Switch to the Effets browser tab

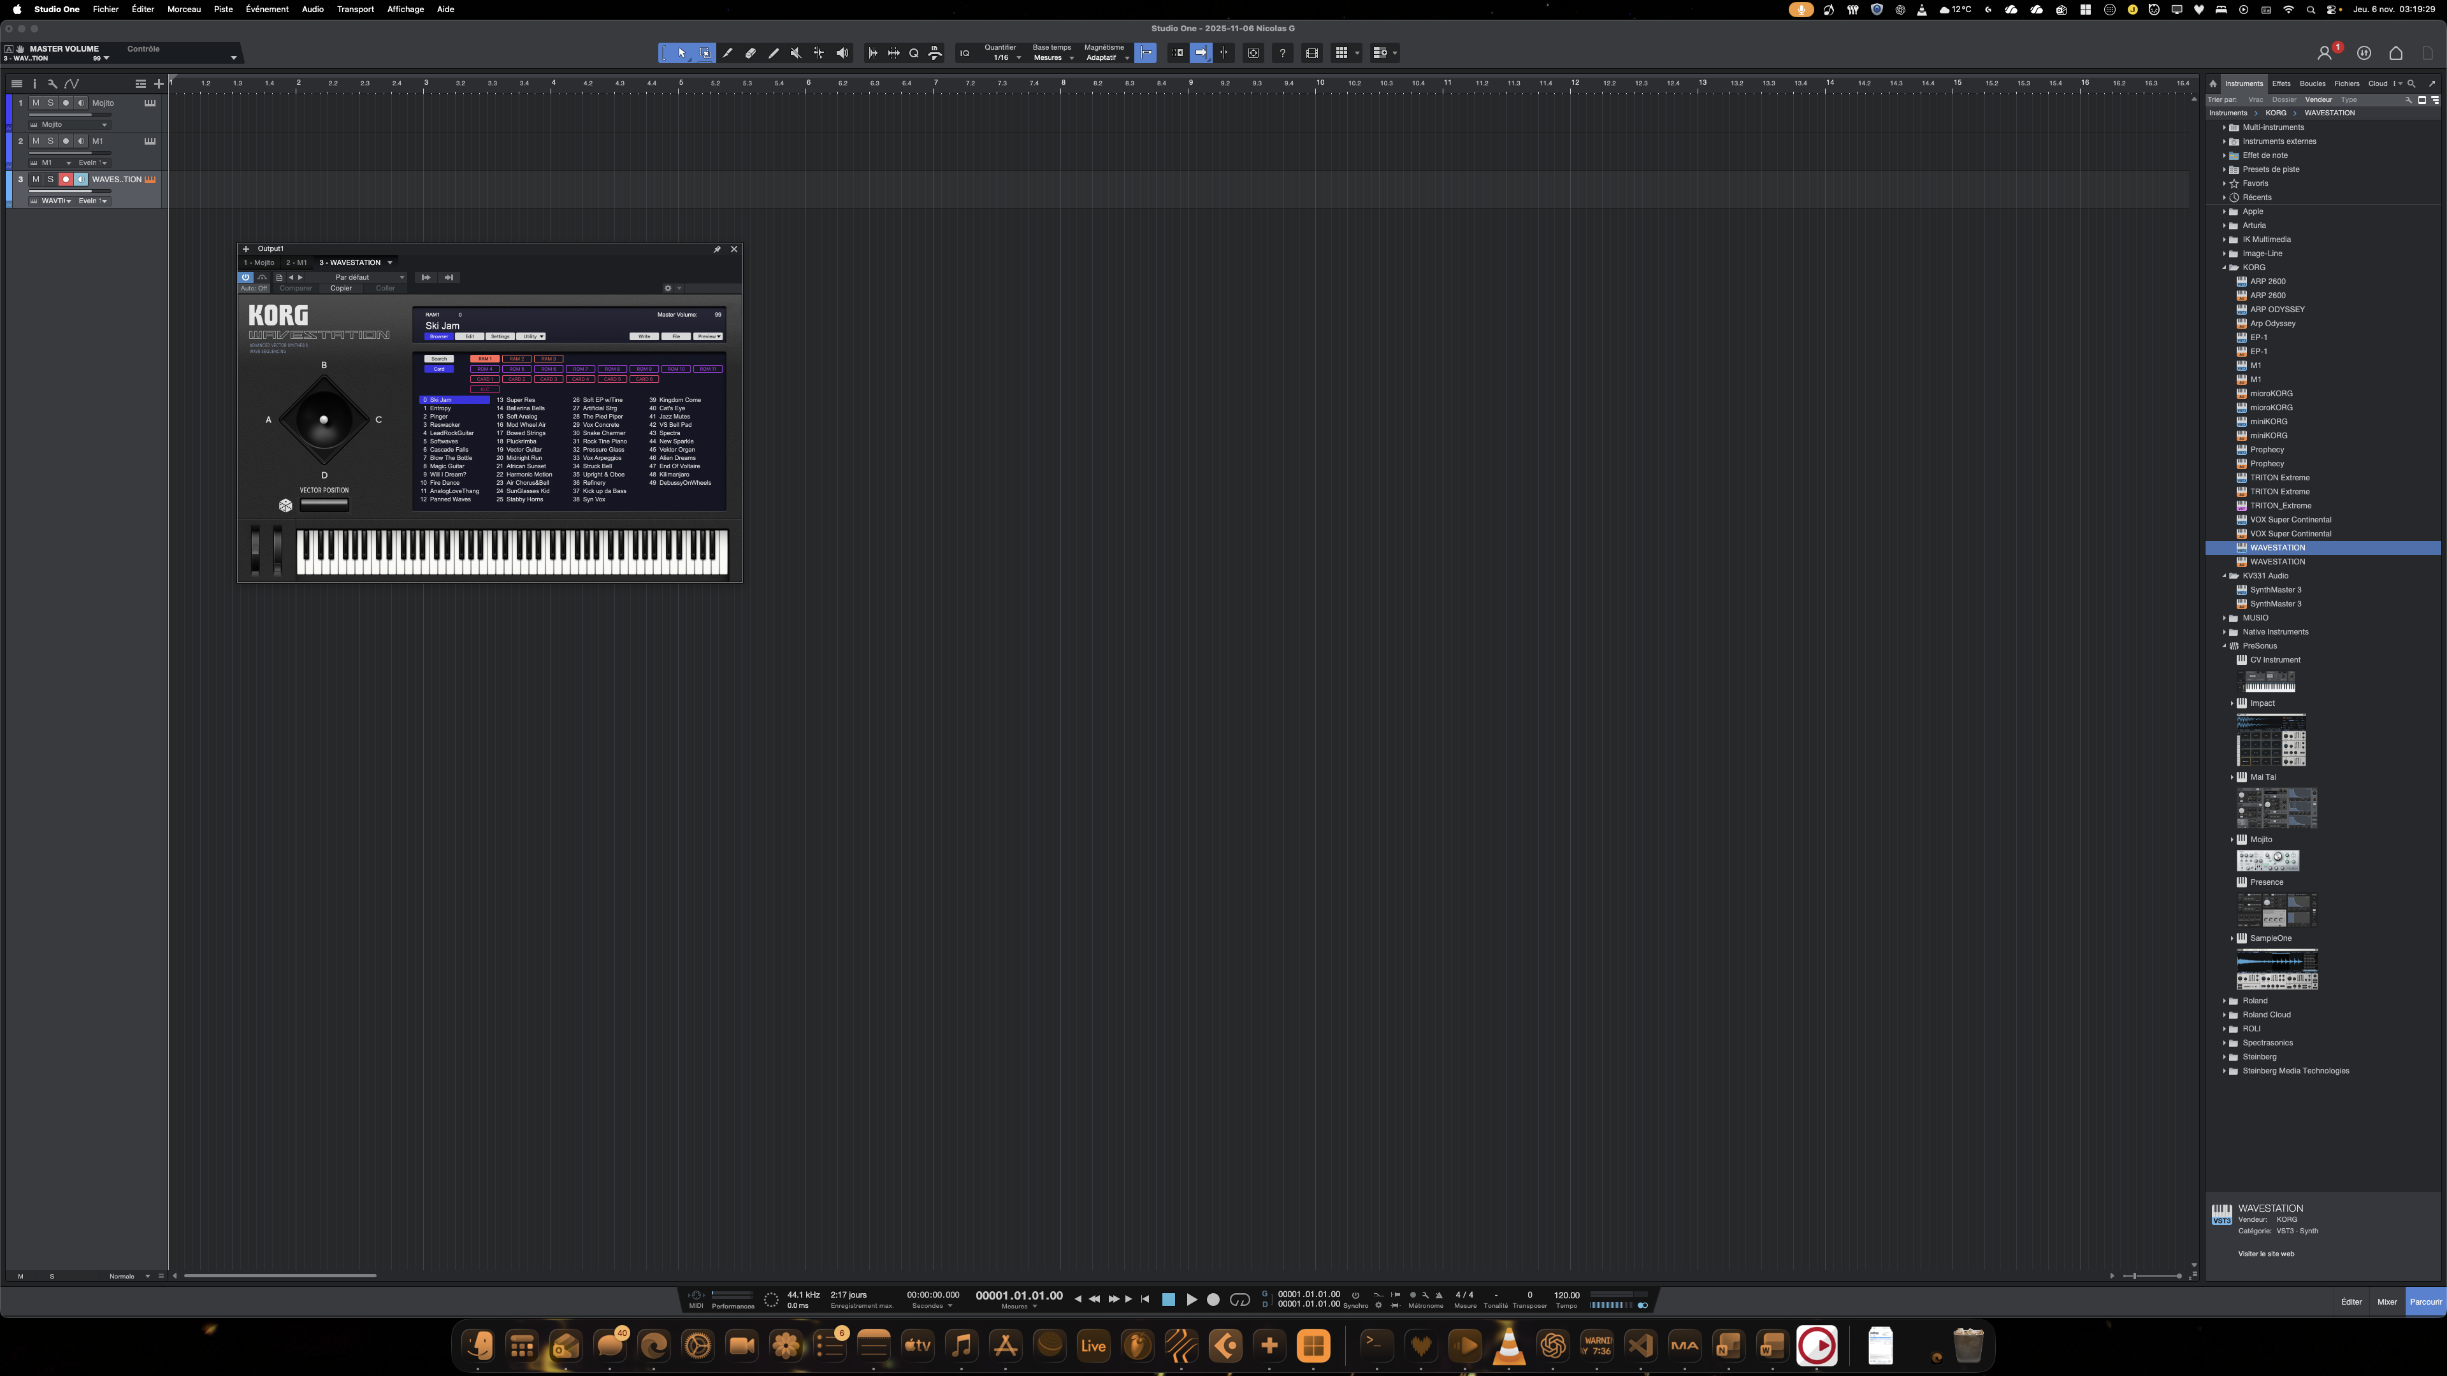(2281, 83)
